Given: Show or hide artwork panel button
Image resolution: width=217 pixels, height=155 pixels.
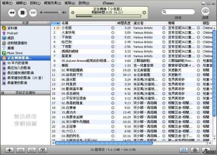Looking at the screenshot, I should tap(43, 150).
